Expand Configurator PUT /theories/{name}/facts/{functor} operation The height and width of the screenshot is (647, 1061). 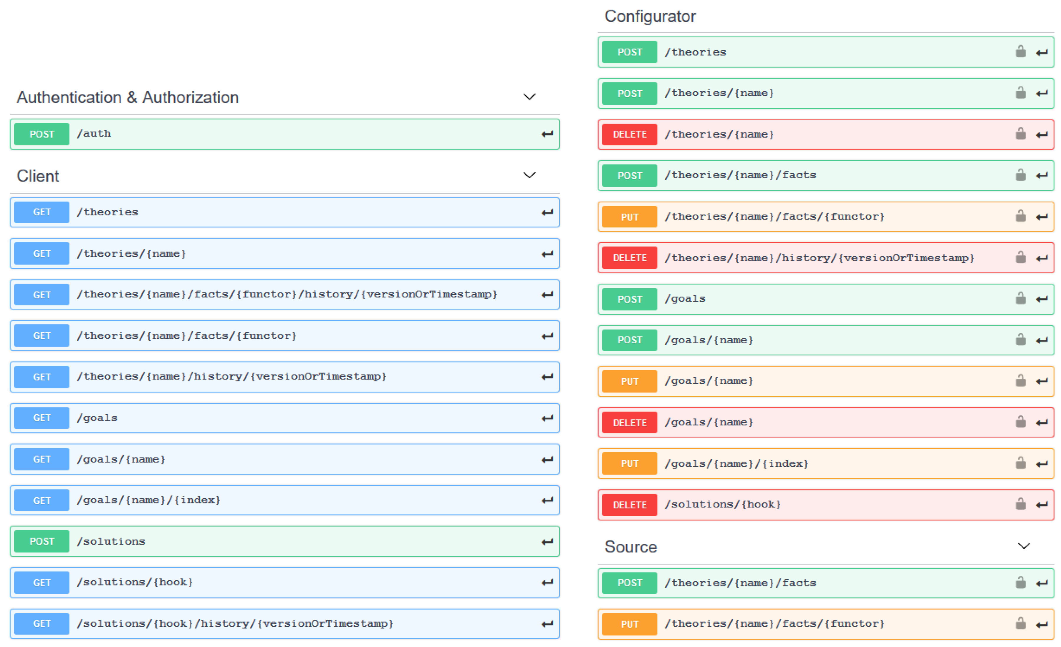pyautogui.click(x=774, y=216)
